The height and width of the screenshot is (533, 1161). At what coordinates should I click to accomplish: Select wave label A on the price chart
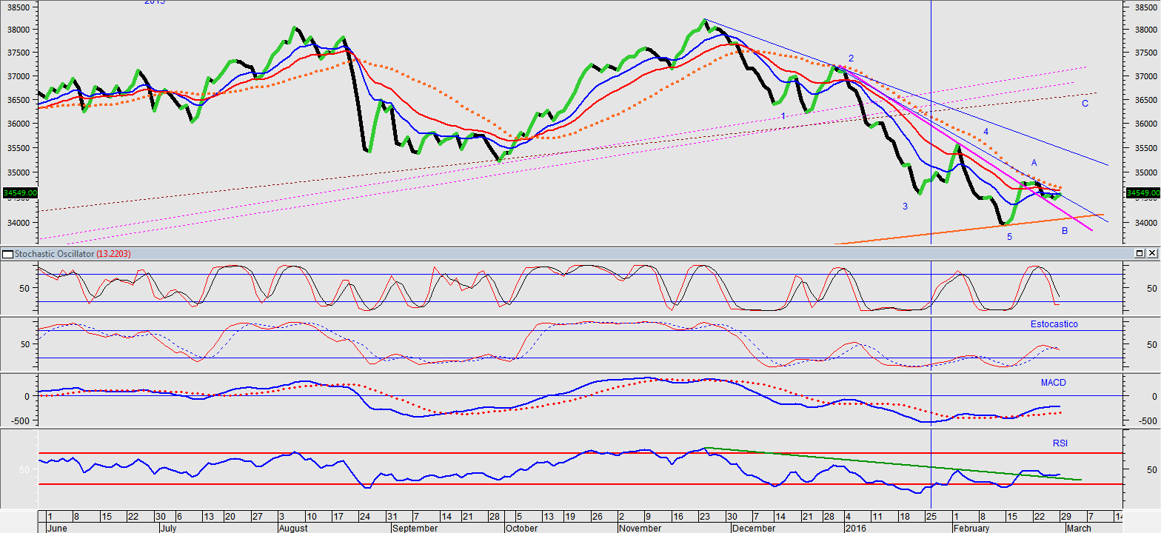pyautogui.click(x=1034, y=163)
